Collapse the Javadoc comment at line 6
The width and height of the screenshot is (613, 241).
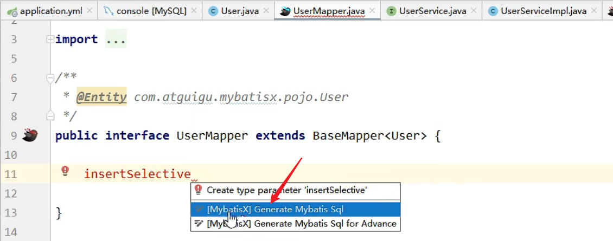[50, 78]
